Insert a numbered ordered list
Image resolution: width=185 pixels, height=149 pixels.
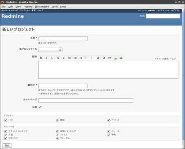92,58
